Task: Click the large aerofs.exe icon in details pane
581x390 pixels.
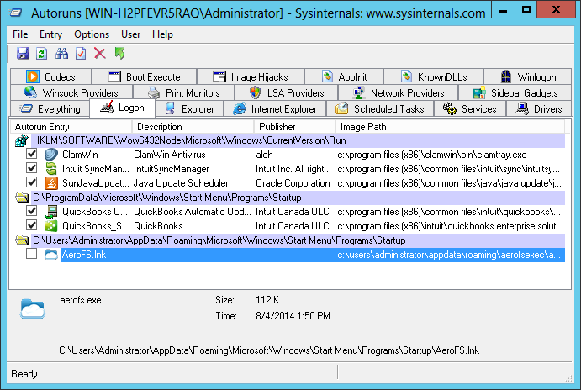Action: (x=33, y=308)
